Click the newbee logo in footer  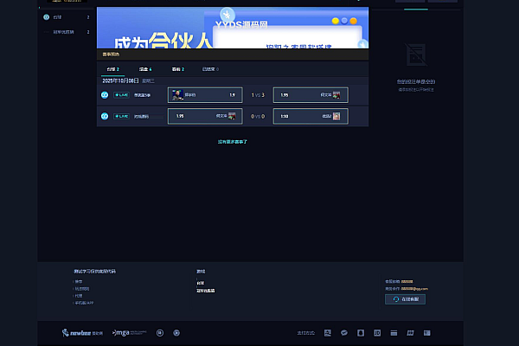pos(82,332)
